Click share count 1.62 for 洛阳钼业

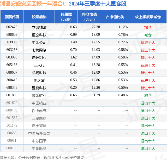74,57
